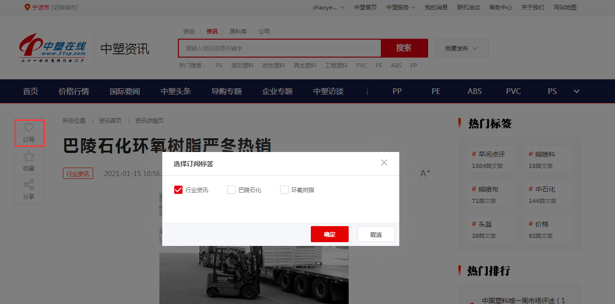Open the 头盔 hot tag
This screenshot has width=615, height=304.
pos(485,224)
